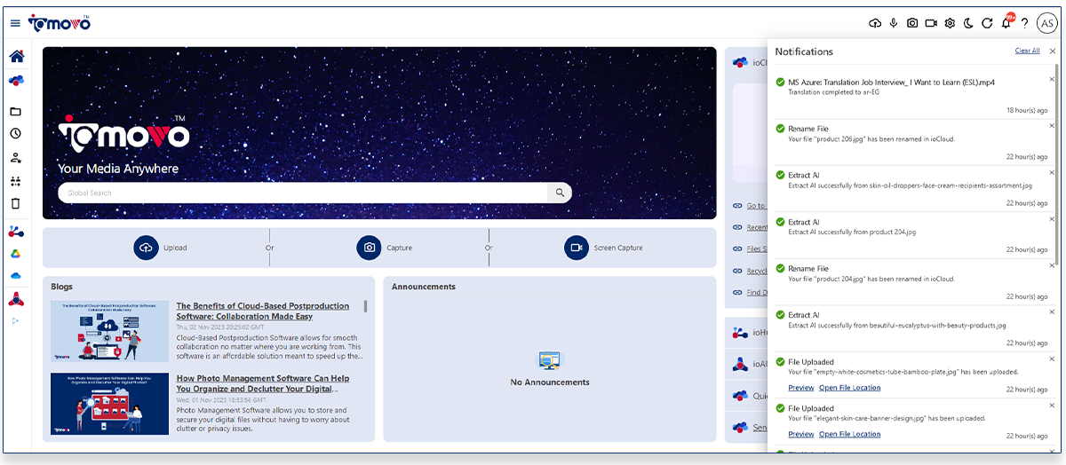Click the refresh icon in header
This screenshot has width=1066, height=465.
[987, 23]
